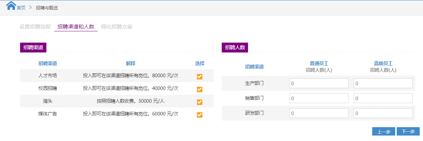Switch to the 设置招聘流程 tab
The height and width of the screenshot is (141, 423).
pos(35,27)
